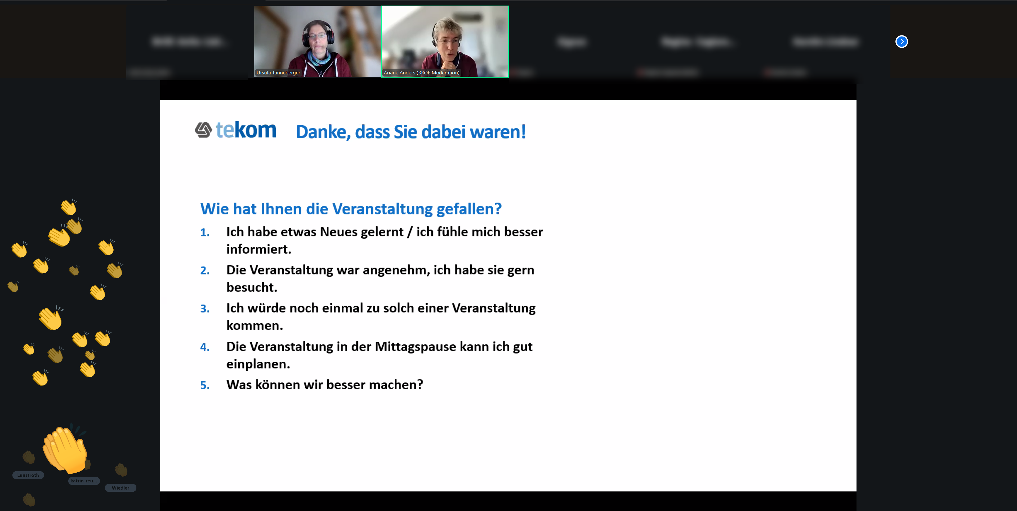This screenshot has height=511, width=1017.
Task: Click item 5 Was können wir besser machen
Action: (x=324, y=385)
